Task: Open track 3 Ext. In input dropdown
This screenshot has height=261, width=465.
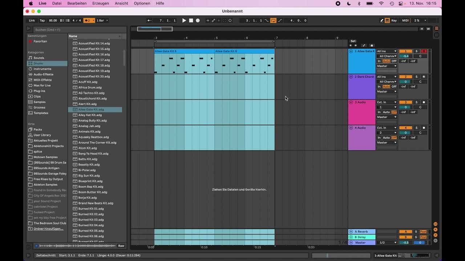Action: click(387, 102)
